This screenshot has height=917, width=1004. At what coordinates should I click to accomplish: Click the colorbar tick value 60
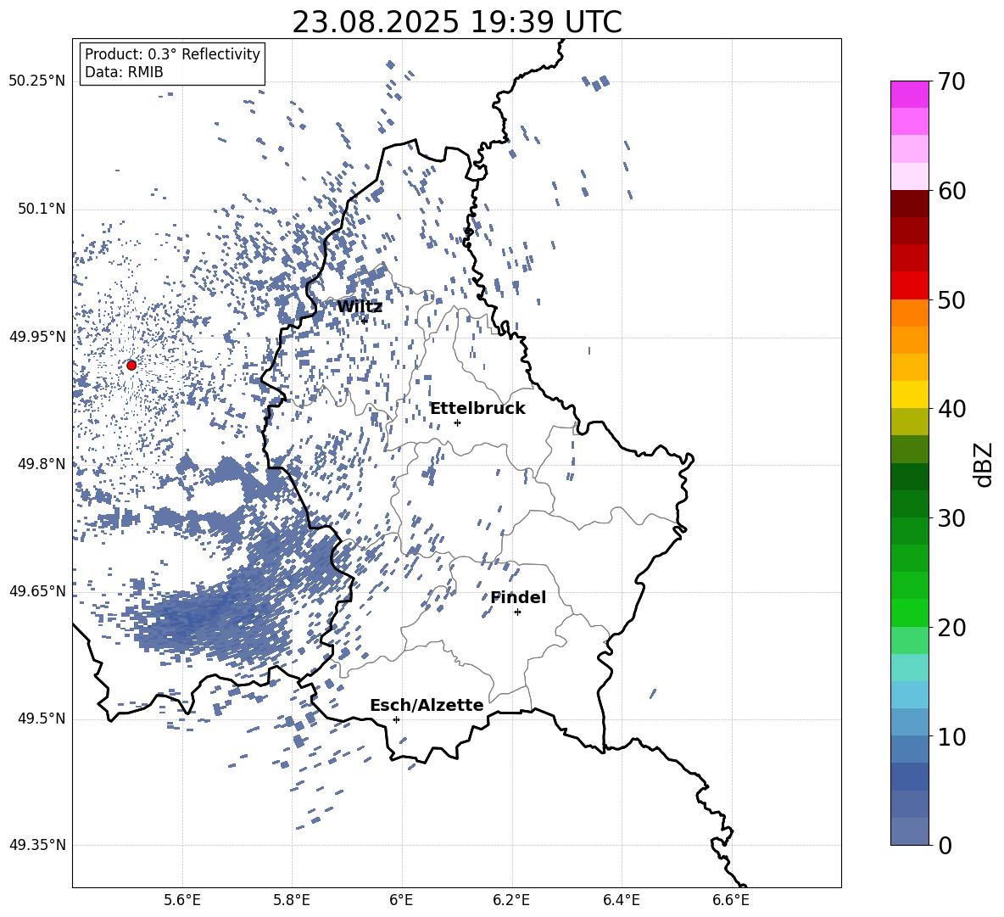951,191
